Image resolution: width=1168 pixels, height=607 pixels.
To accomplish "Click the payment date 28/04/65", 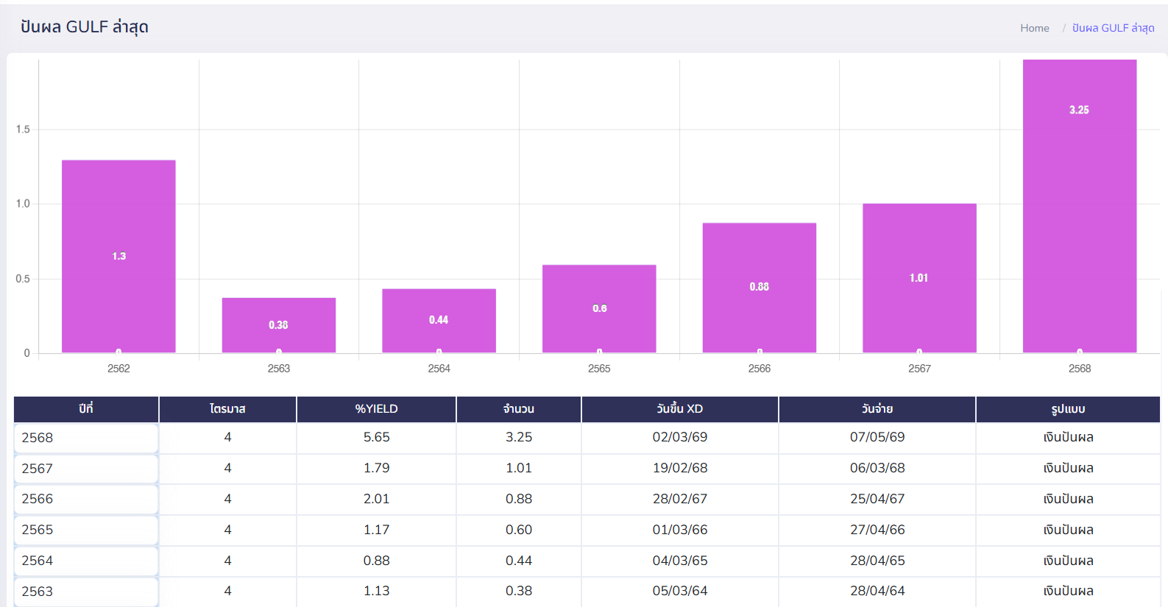I will click(877, 561).
